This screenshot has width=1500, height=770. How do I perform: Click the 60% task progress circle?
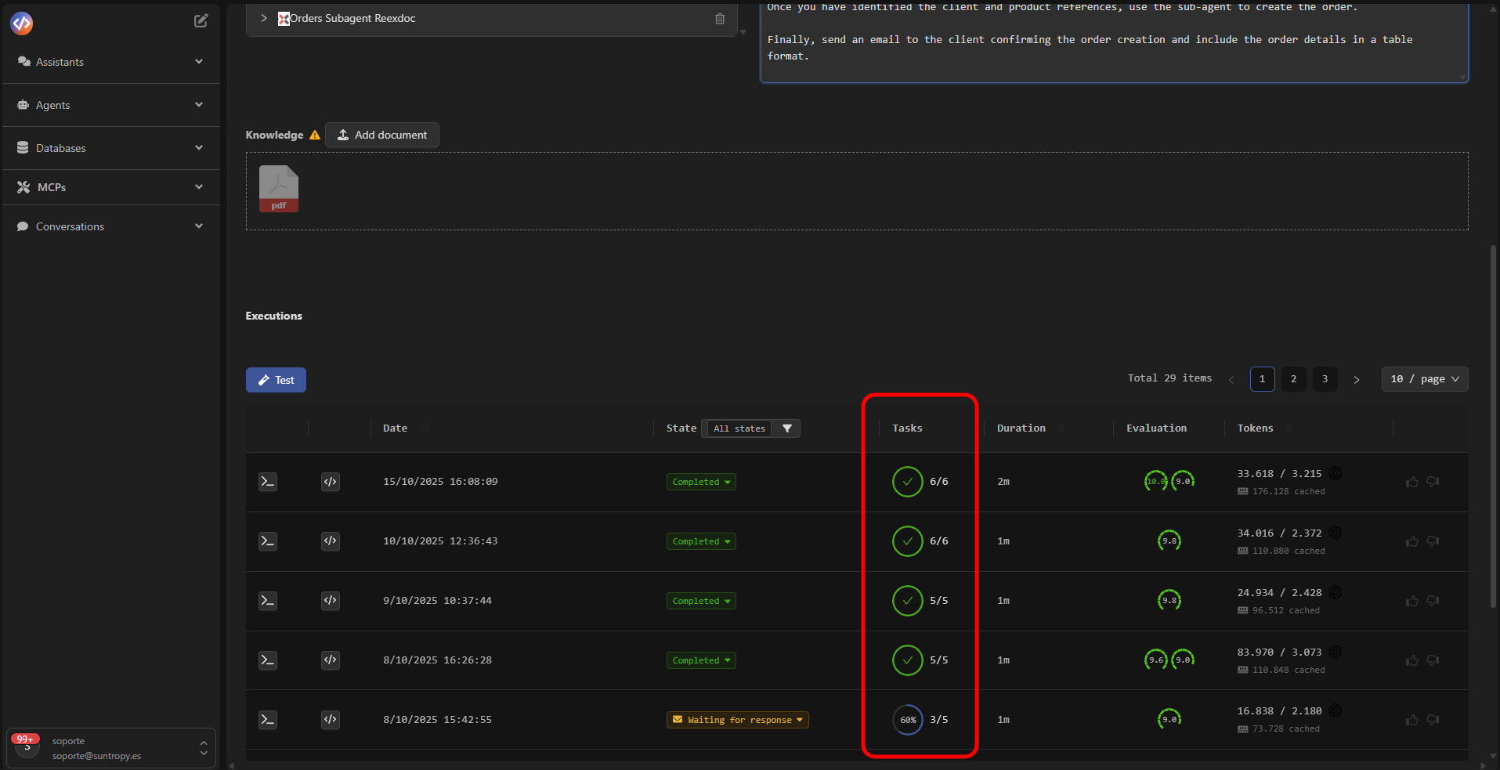point(908,720)
